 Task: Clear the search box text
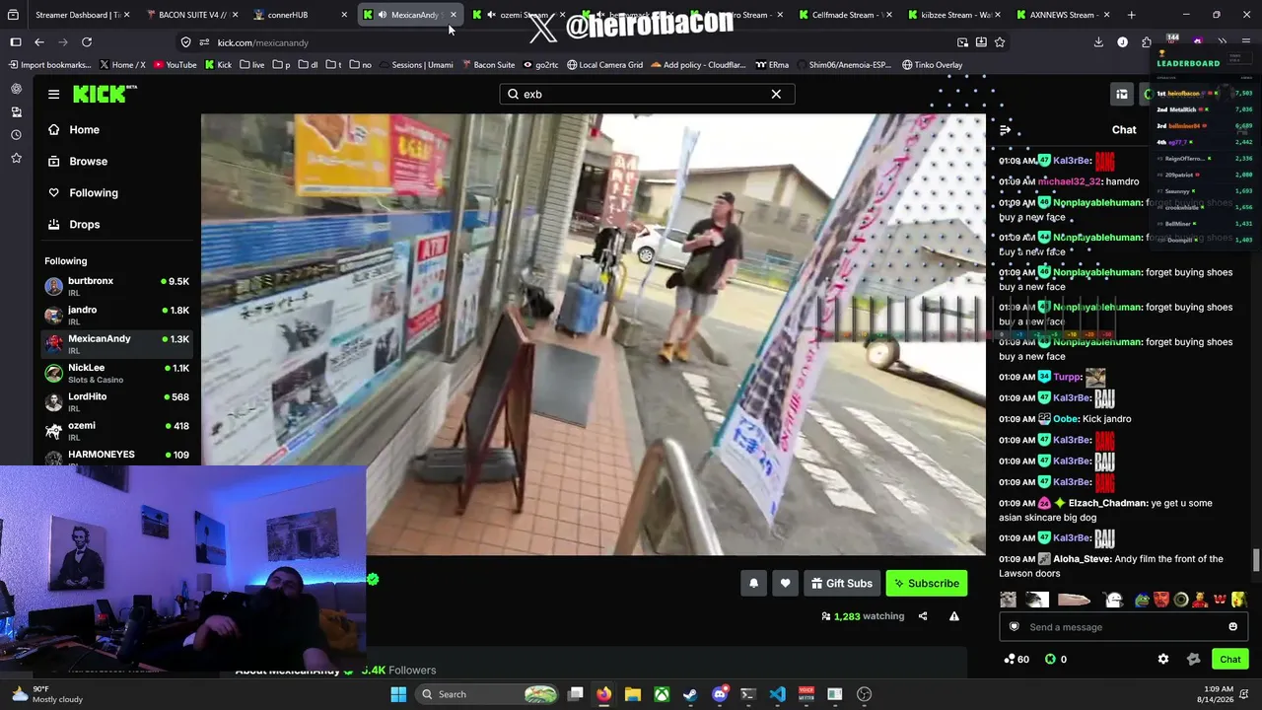coord(776,94)
